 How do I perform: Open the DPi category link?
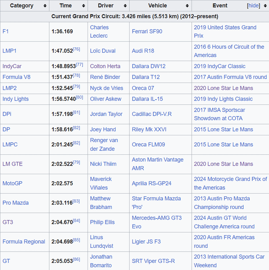pyautogui.click(x=7, y=114)
